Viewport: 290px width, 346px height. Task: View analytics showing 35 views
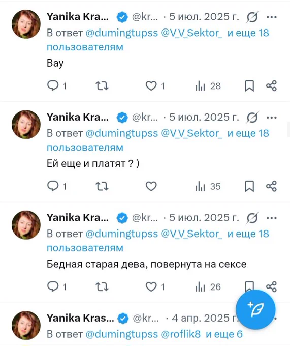click(x=208, y=186)
